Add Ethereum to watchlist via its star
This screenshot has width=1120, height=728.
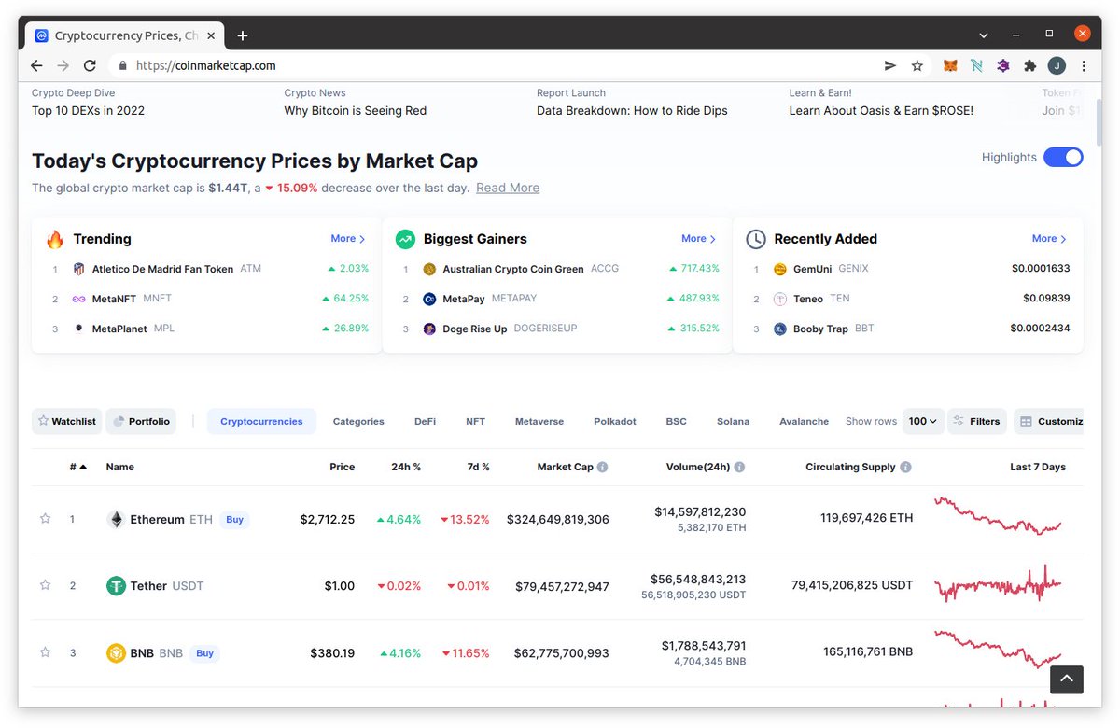pos(45,519)
